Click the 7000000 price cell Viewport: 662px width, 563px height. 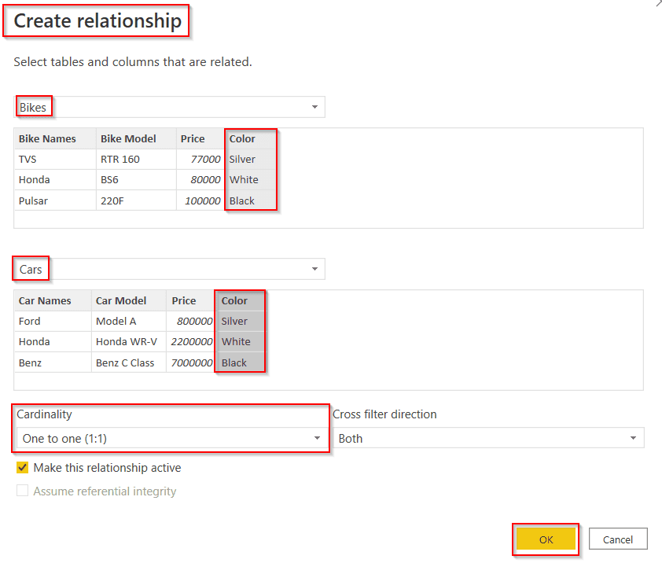191,362
